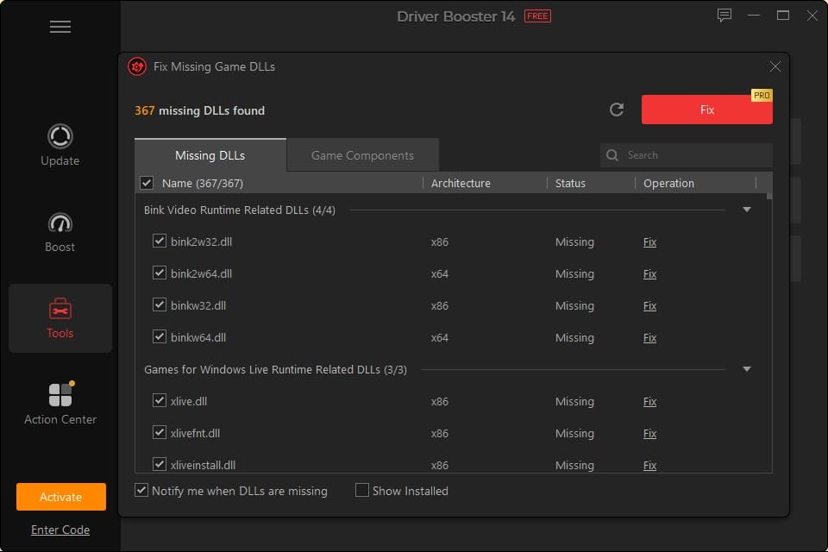Switch to Game Components tab
Image resolution: width=828 pixels, height=552 pixels.
(x=362, y=155)
